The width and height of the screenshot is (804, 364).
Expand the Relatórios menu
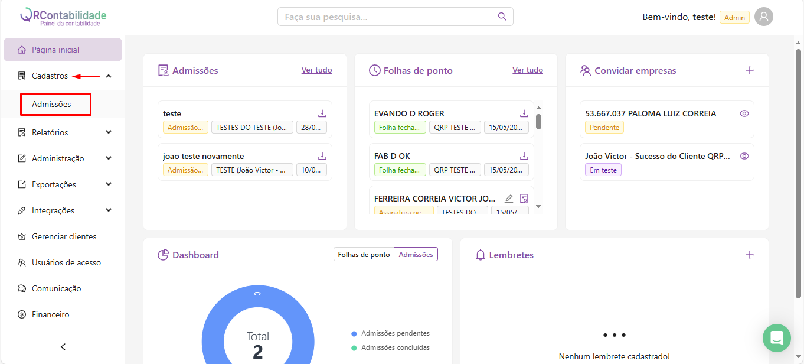pyautogui.click(x=109, y=132)
